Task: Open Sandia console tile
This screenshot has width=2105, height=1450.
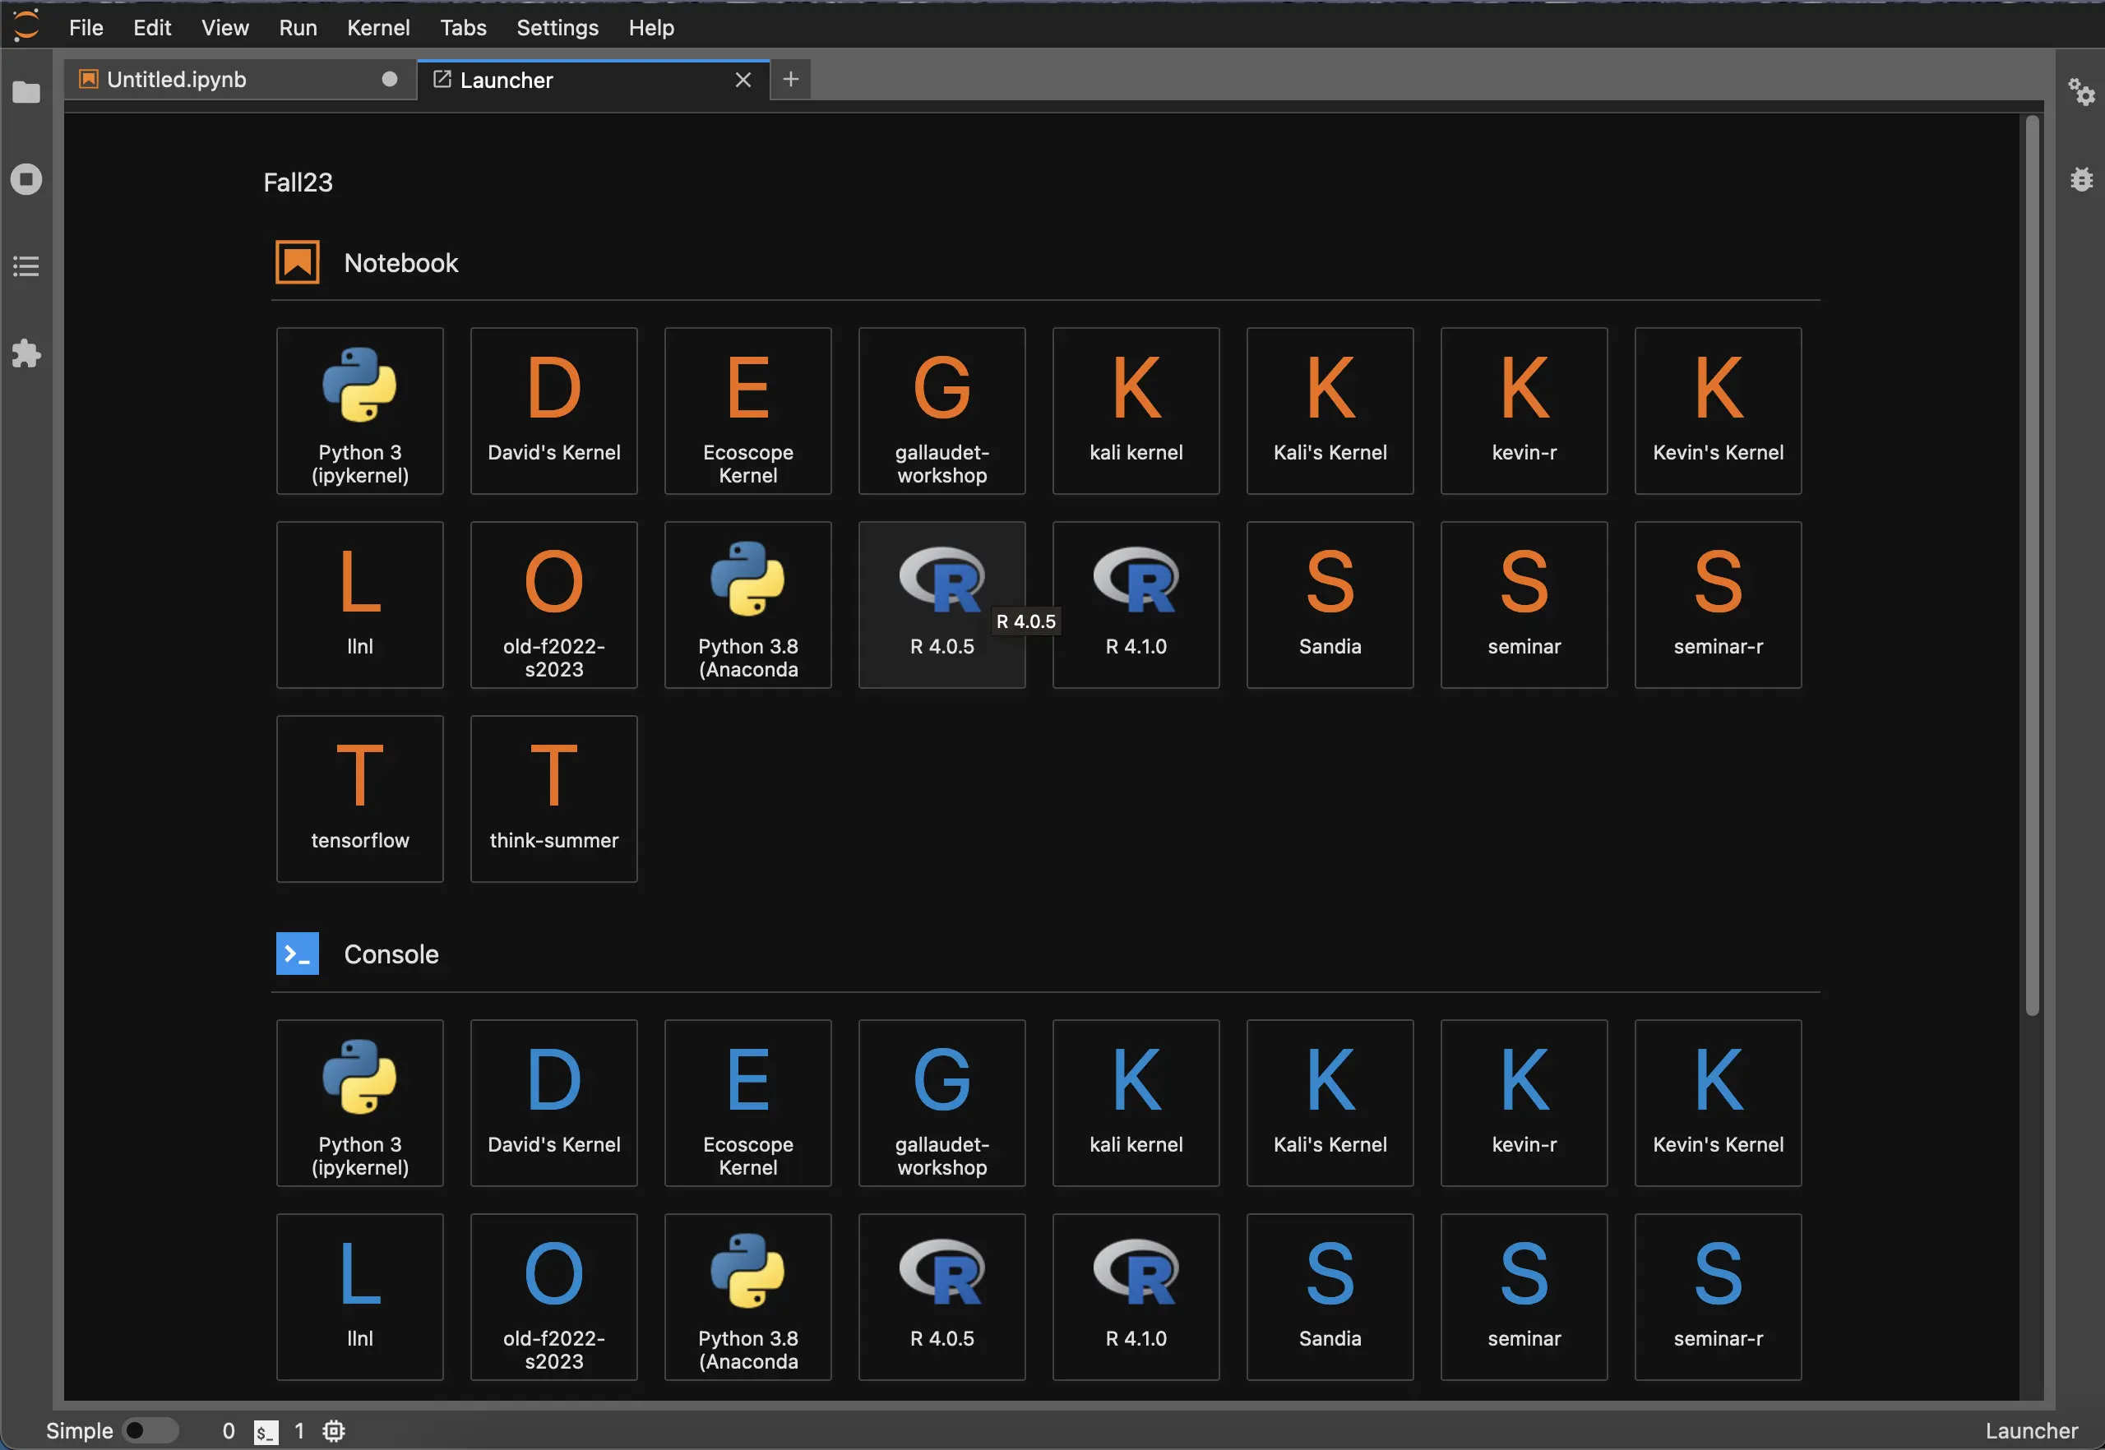Action: pyautogui.click(x=1330, y=1297)
